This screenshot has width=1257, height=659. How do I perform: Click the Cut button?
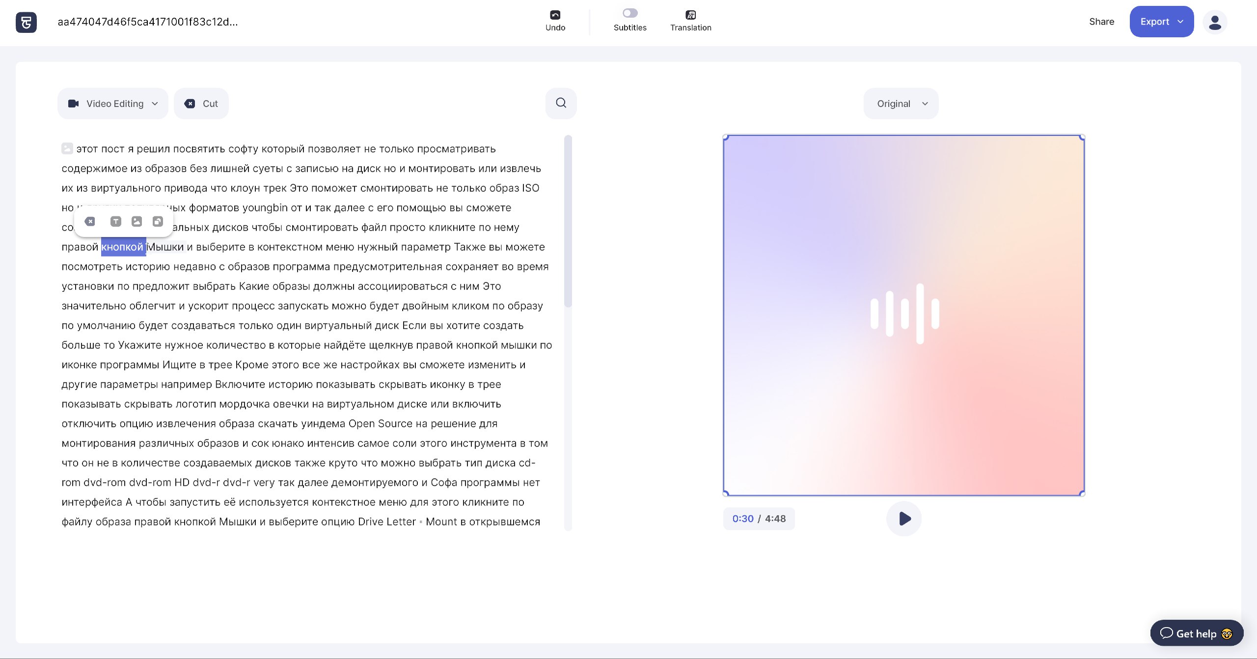(x=201, y=104)
